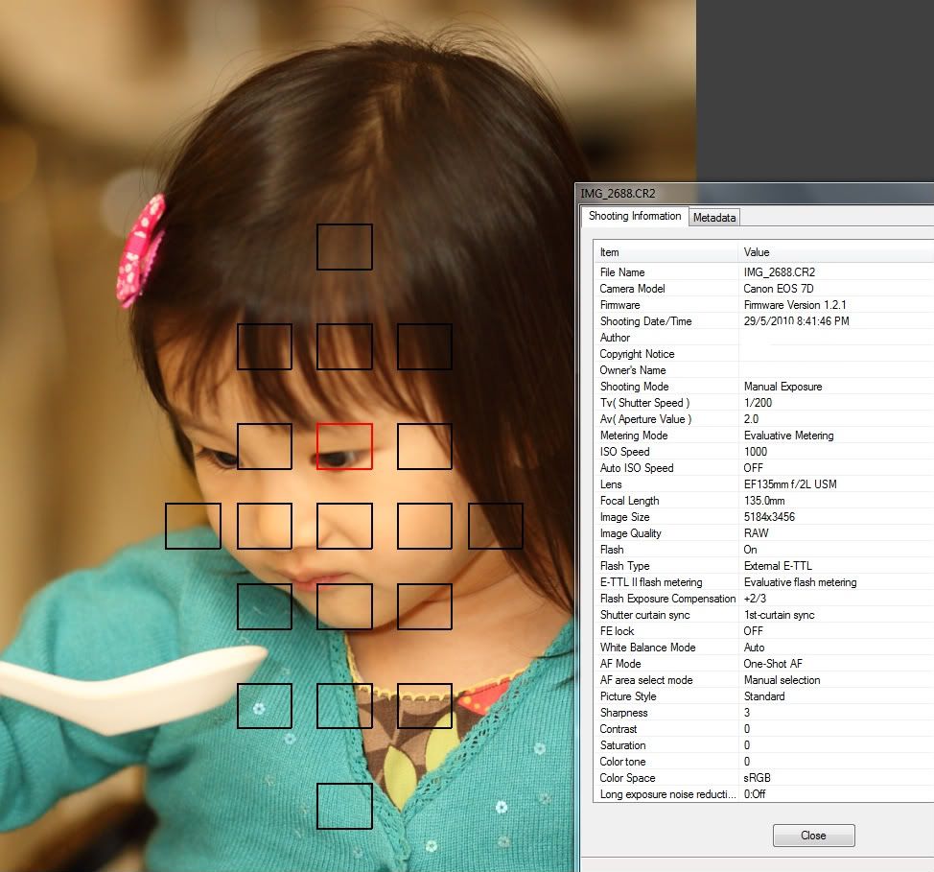This screenshot has width=934, height=872.
Task: Click the topmost AF point box
Action: point(344,247)
